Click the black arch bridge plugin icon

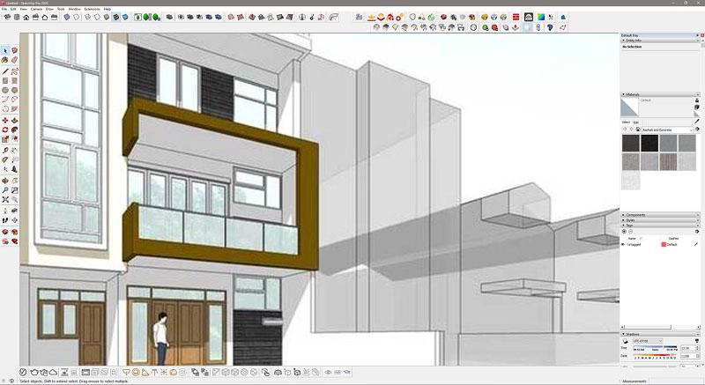529,17
